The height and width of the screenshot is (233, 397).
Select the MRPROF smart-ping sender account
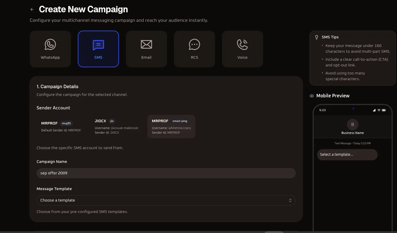coord(171,127)
